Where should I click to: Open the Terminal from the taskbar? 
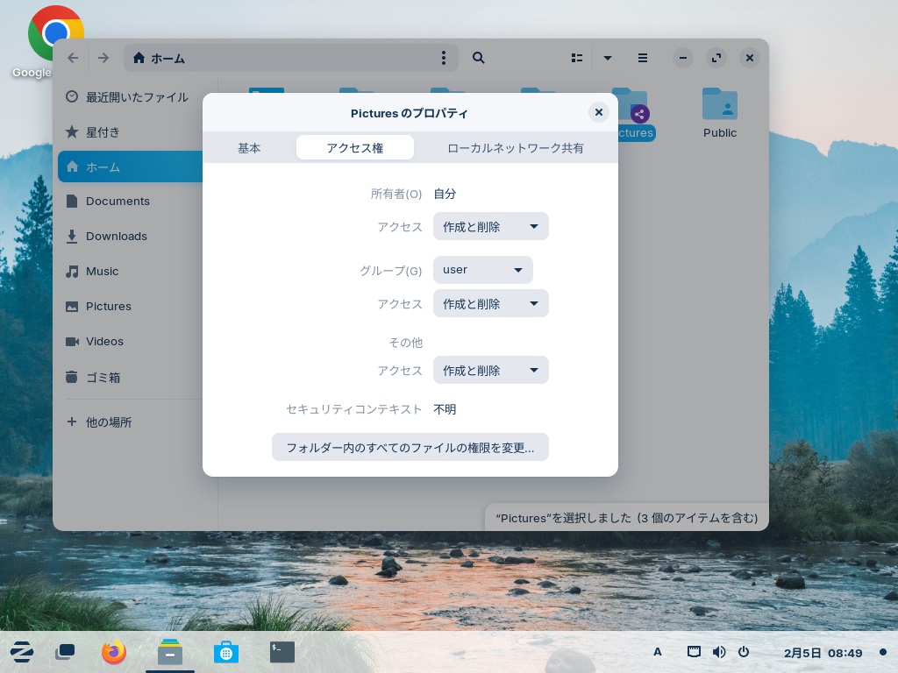[282, 652]
